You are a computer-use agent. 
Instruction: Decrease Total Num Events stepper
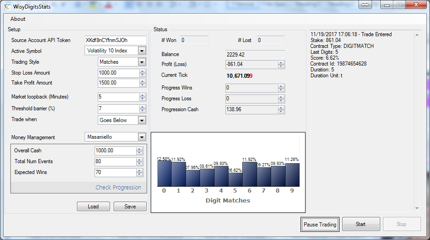pos(139,164)
